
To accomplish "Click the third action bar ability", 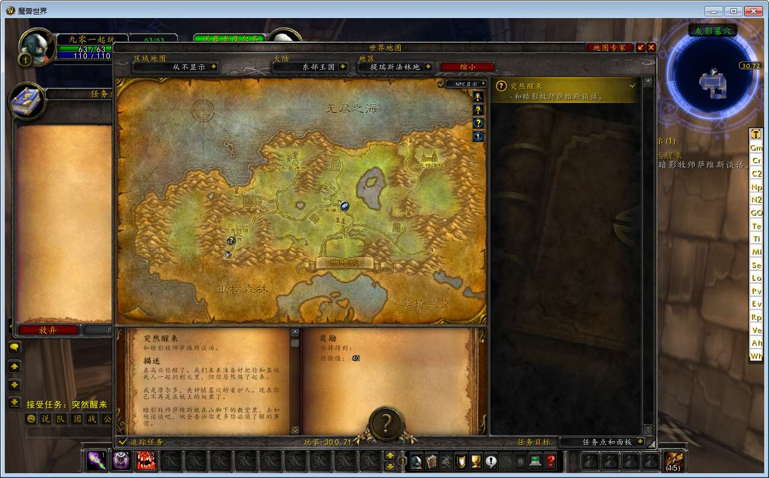I will pos(146,461).
